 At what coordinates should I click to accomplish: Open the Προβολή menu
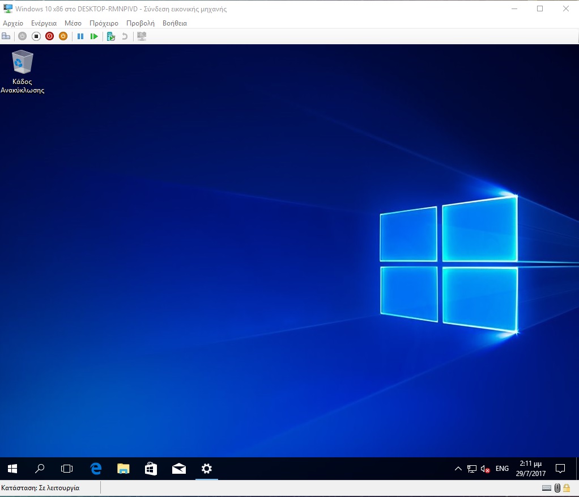tap(141, 23)
